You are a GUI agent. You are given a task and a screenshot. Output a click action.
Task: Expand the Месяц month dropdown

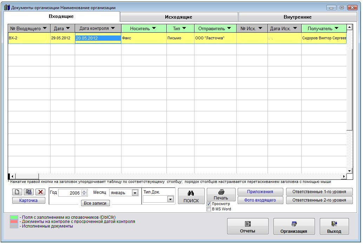[x=135, y=193]
